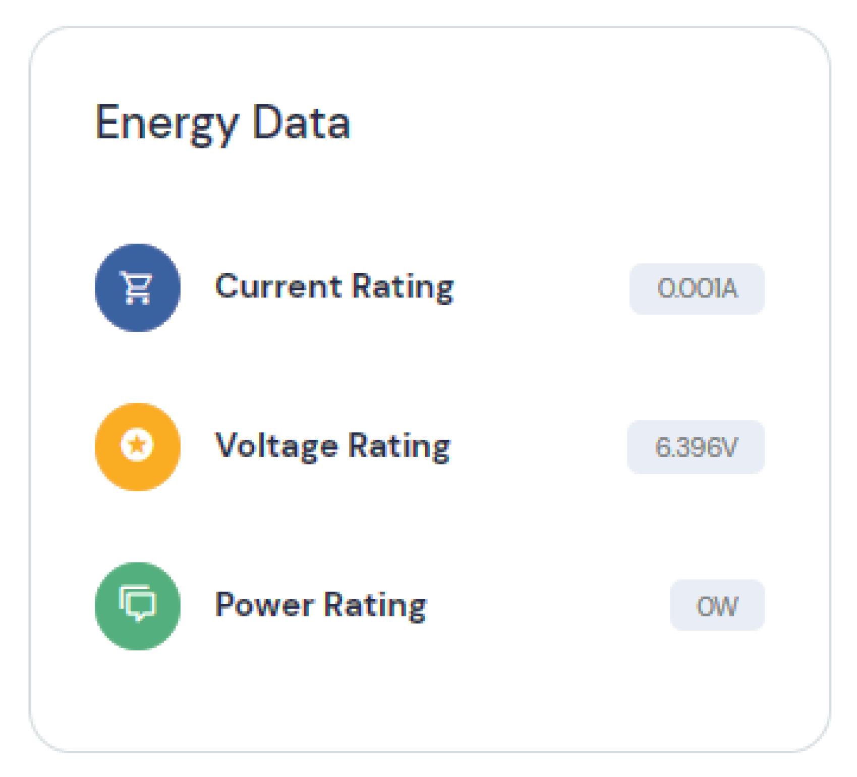857x777 pixels.
Task: Click the 0W value badge
Action: 717,605
